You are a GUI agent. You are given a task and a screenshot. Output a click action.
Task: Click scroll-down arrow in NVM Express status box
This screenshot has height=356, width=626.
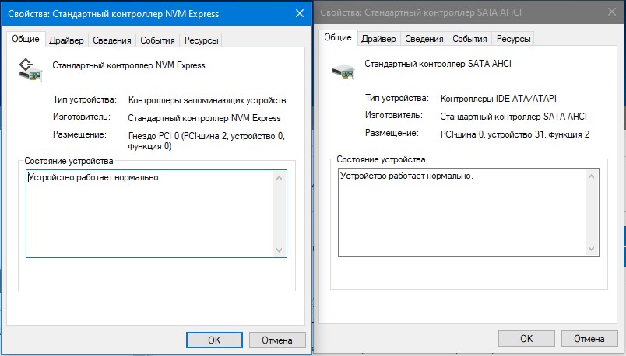(x=280, y=250)
